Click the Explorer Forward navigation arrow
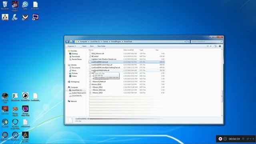Viewport: 256px width, 144px height. 71,42
